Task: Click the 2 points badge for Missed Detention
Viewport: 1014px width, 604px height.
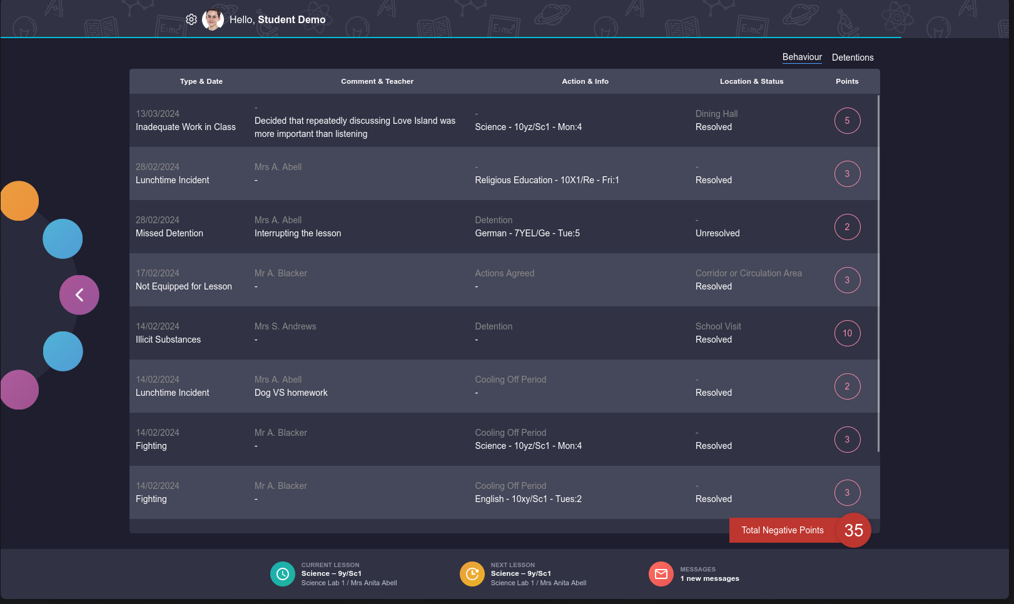Action: 847,227
